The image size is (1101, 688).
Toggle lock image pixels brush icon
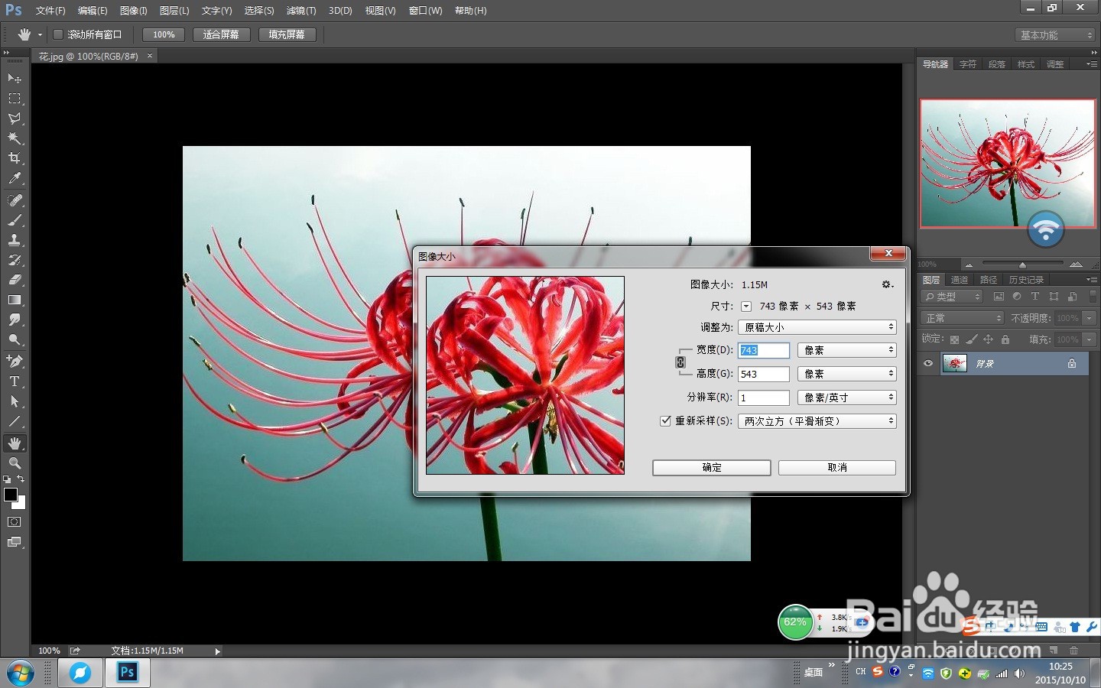point(971,339)
